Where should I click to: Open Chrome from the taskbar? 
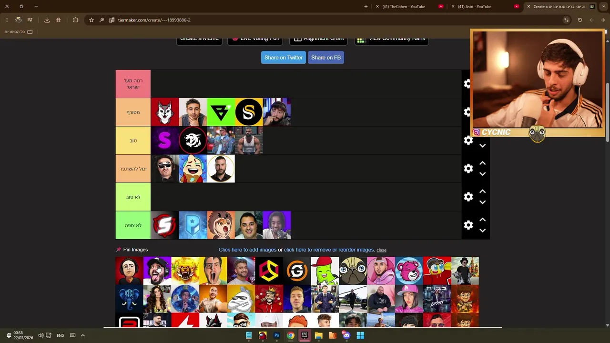click(290, 335)
